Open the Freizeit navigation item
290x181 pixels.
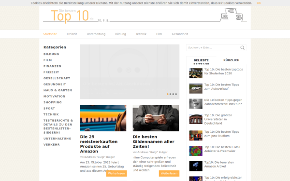pos(72,34)
